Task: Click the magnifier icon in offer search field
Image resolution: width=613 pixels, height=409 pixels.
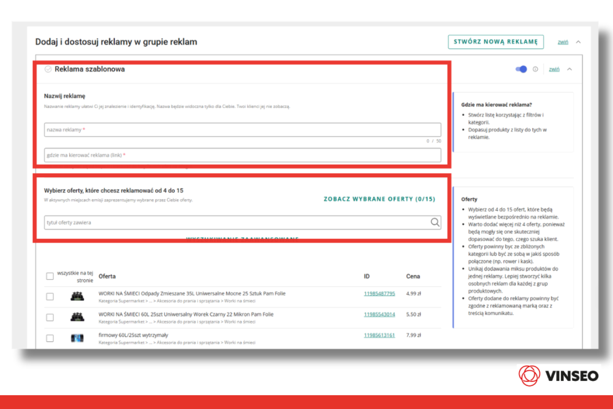Action: [435, 222]
